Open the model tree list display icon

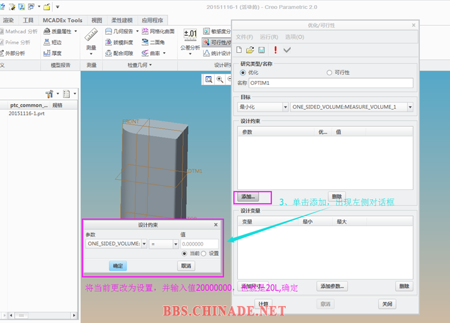(x=66, y=94)
